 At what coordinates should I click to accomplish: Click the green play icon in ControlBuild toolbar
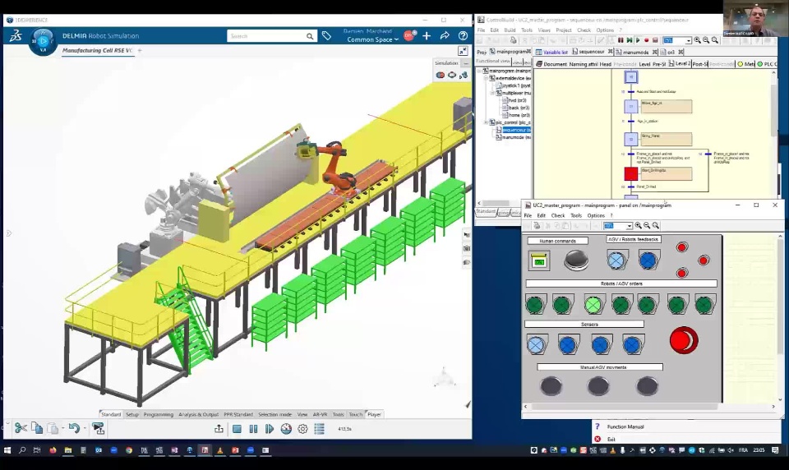coord(638,40)
